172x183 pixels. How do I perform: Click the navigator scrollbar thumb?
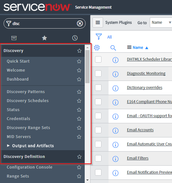click(88, 66)
